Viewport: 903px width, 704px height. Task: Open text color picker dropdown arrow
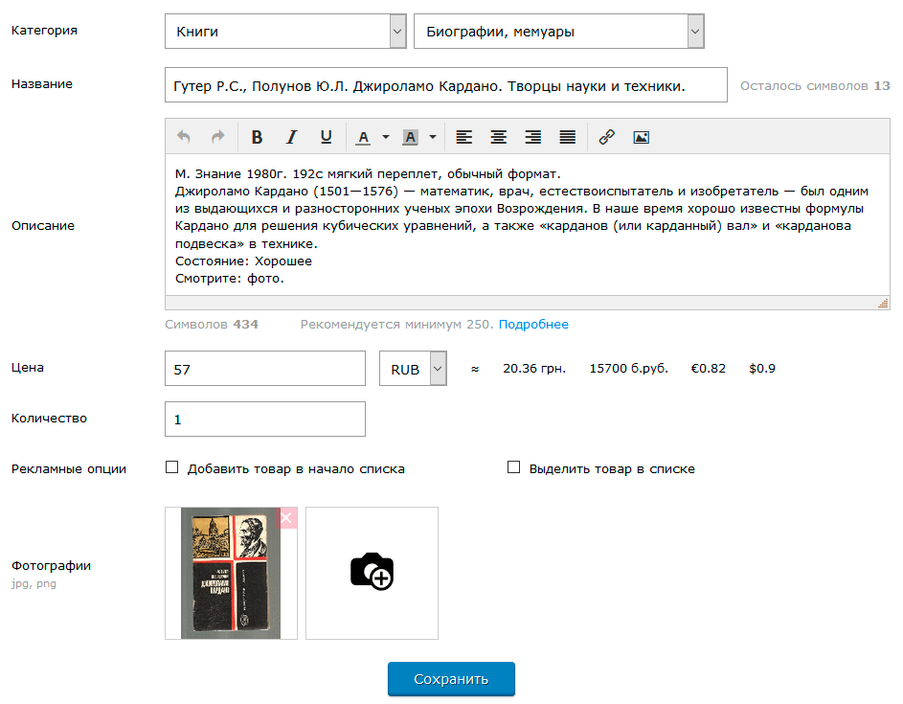tap(386, 137)
